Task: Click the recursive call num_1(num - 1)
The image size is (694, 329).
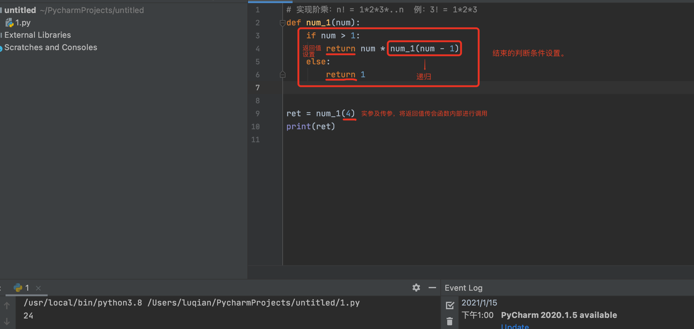Action: (x=424, y=49)
